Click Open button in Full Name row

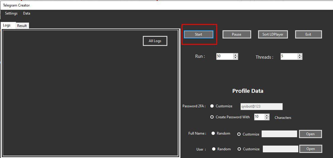pos(310,134)
